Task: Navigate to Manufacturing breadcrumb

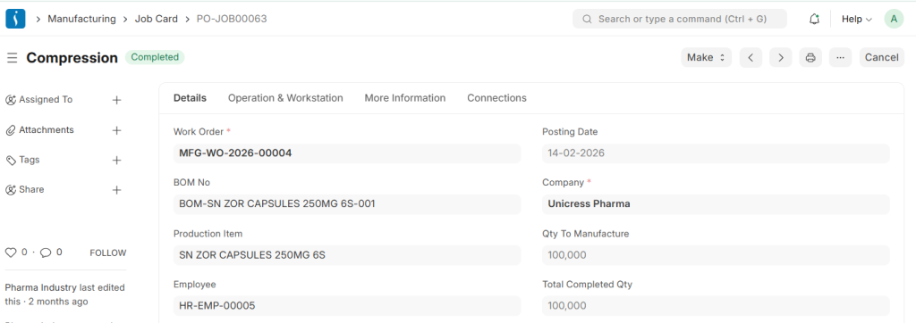Action: (x=81, y=19)
